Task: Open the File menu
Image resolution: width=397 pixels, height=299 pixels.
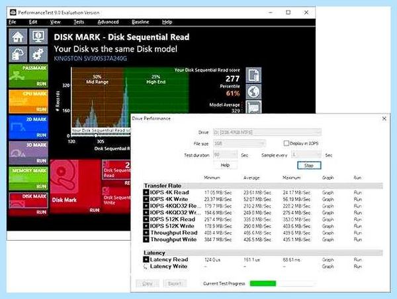Action: [13, 22]
